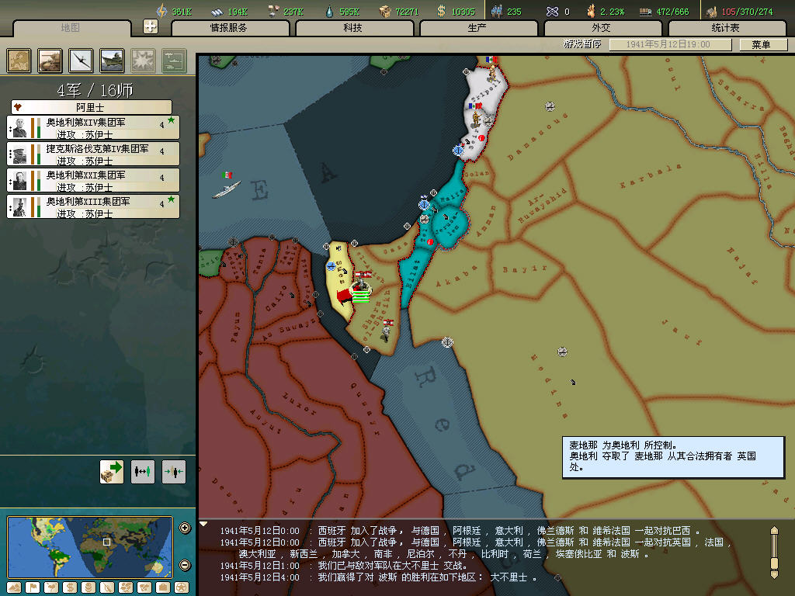Select the selected army unit at Suez

point(360,289)
